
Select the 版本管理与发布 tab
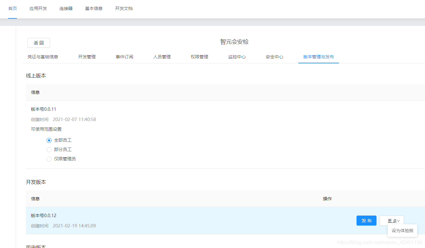319,57
